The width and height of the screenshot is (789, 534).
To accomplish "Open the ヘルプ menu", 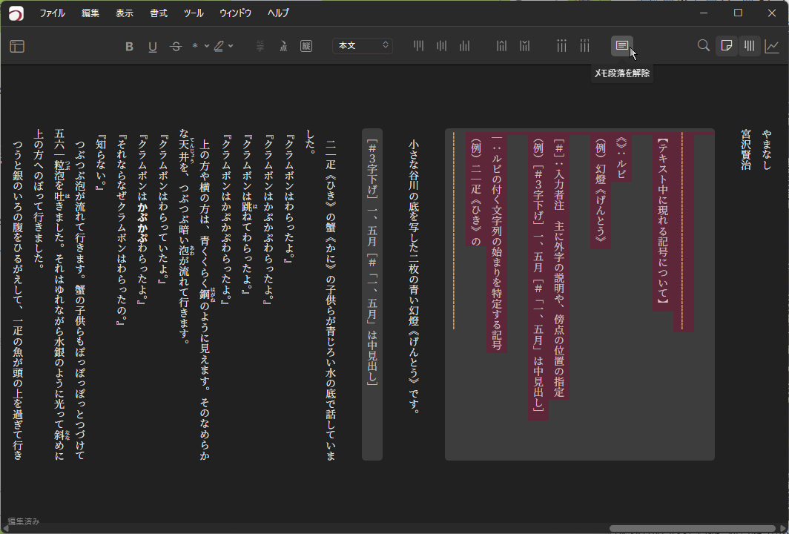I will [x=278, y=13].
